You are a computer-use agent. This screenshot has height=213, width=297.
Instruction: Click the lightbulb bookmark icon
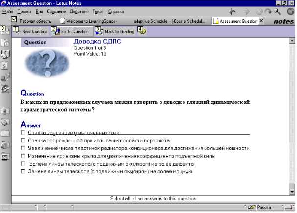pyautogui.click(x=5, y=111)
